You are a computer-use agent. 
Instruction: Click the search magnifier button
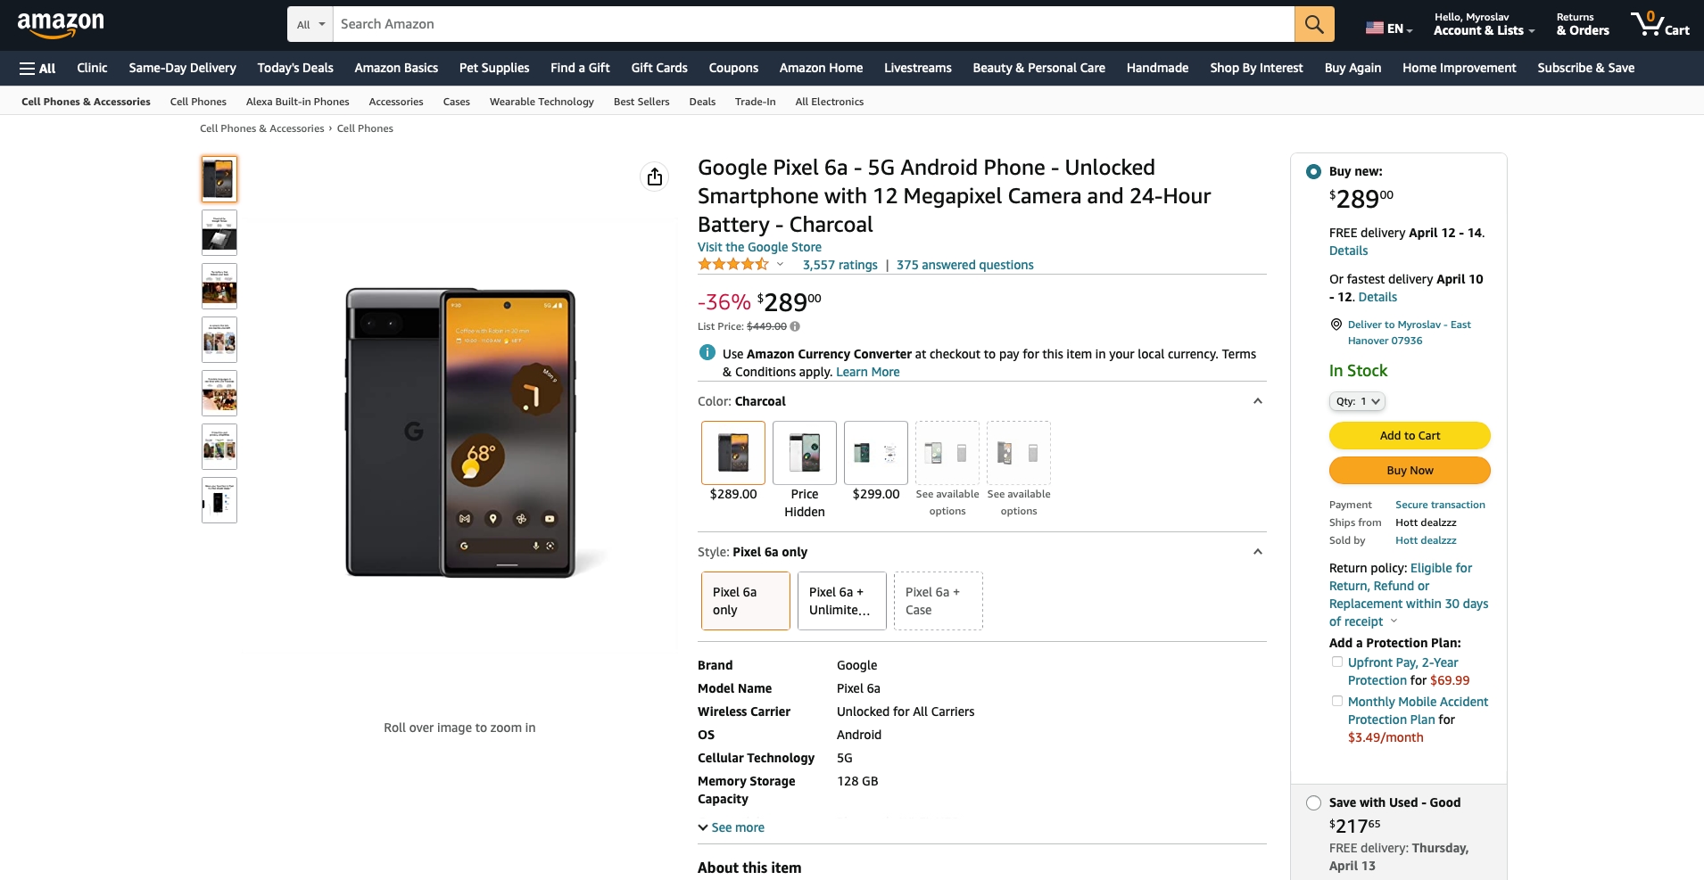coord(1314,24)
